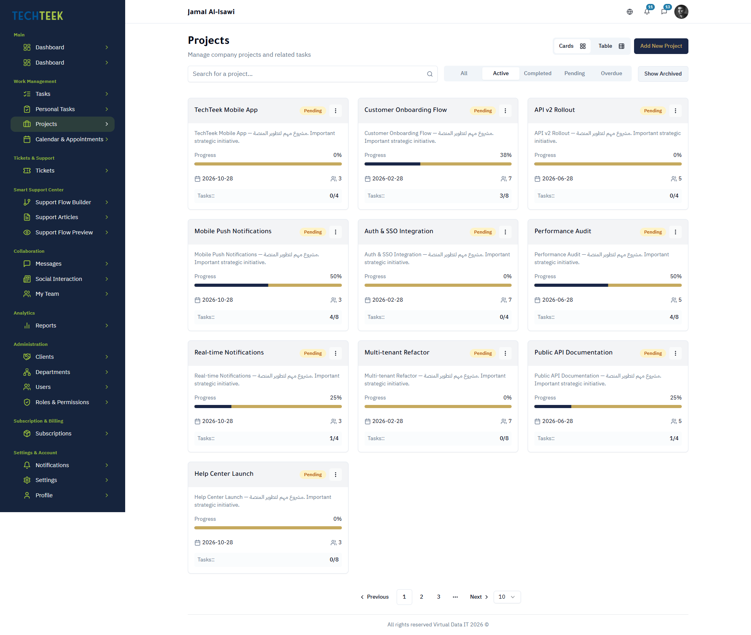Expand the Social Interaction chevron
Image resolution: width=751 pixels, height=635 pixels.
[x=107, y=279]
